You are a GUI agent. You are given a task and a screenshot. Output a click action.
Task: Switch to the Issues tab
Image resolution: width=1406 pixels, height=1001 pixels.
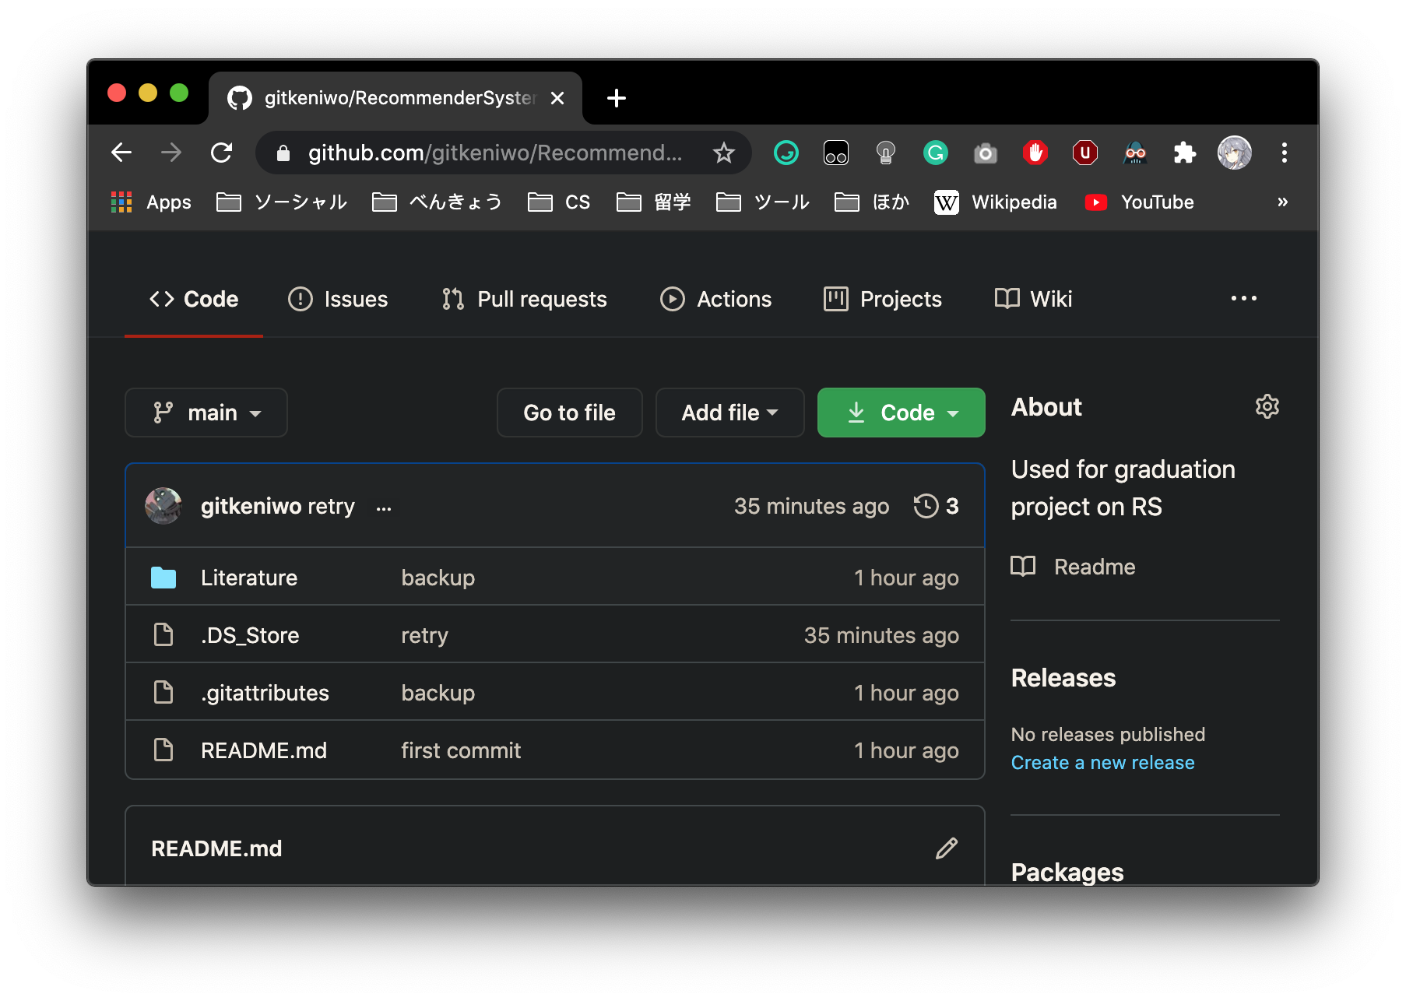338,299
